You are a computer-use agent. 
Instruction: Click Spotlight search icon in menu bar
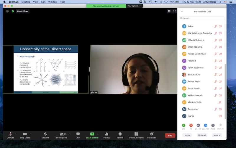[x=220, y=2]
